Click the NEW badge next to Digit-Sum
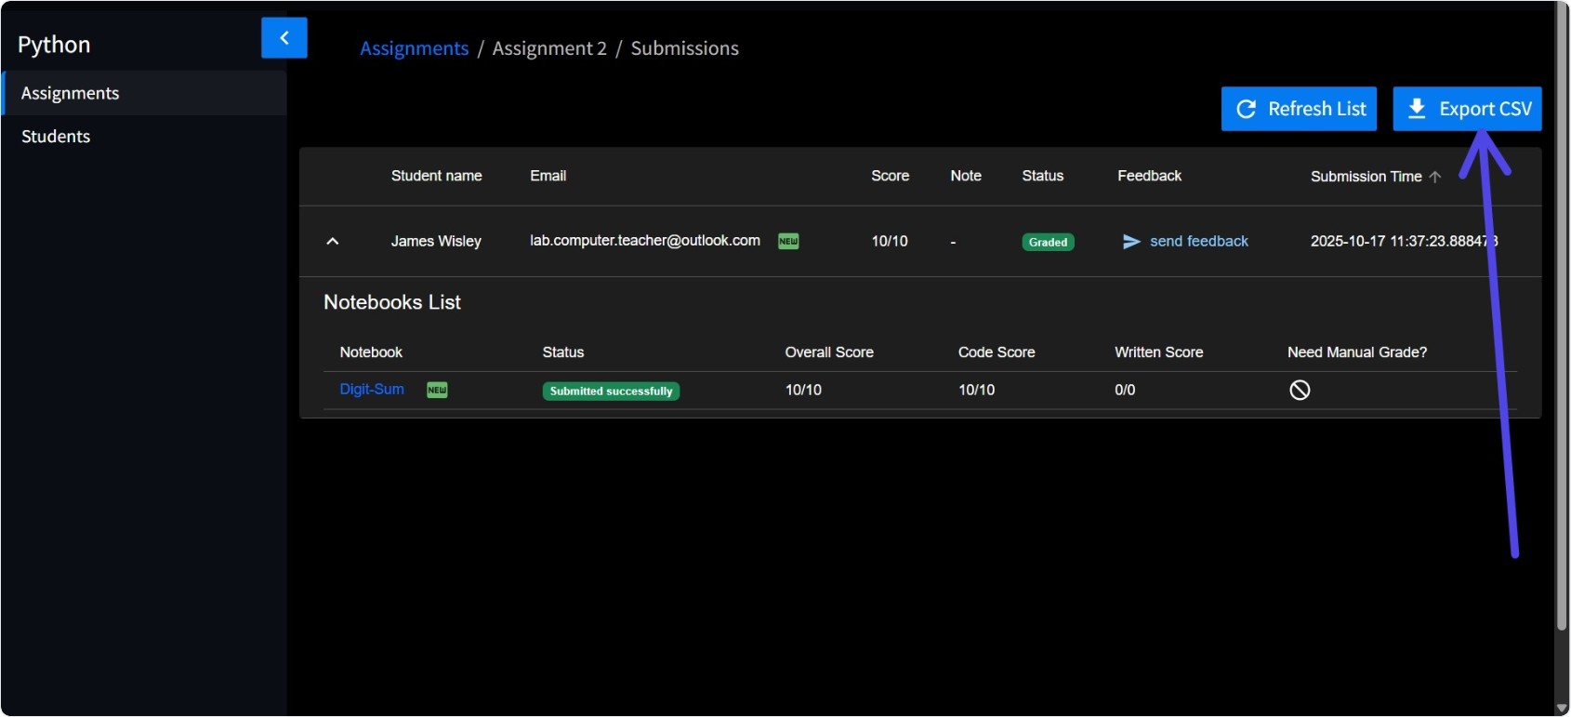 click(x=437, y=390)
